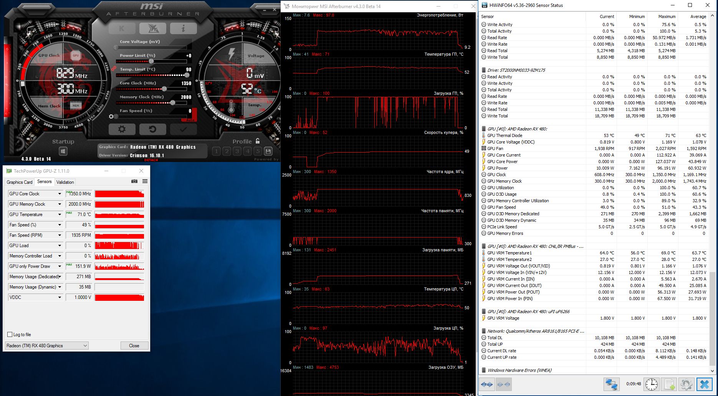Toggle the Profile padlock in Afterburner
Screen dimensions: 718x396
[x=258, y=141]
